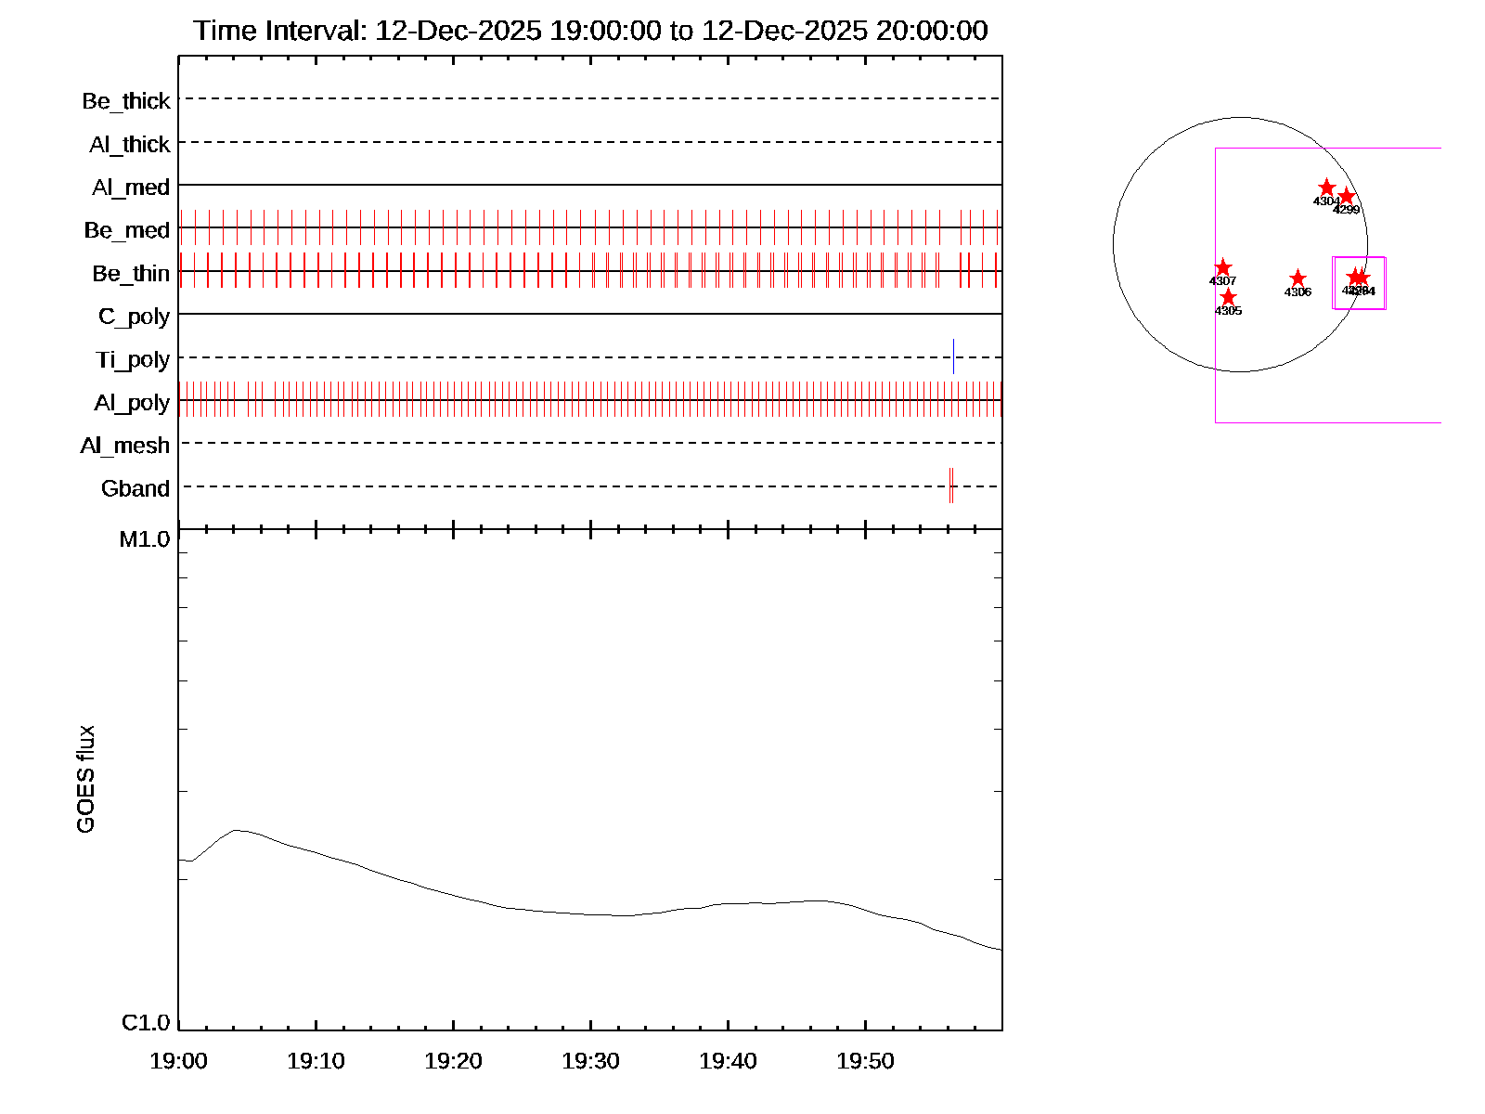Click the Be_thick filter label

[126, 100]
